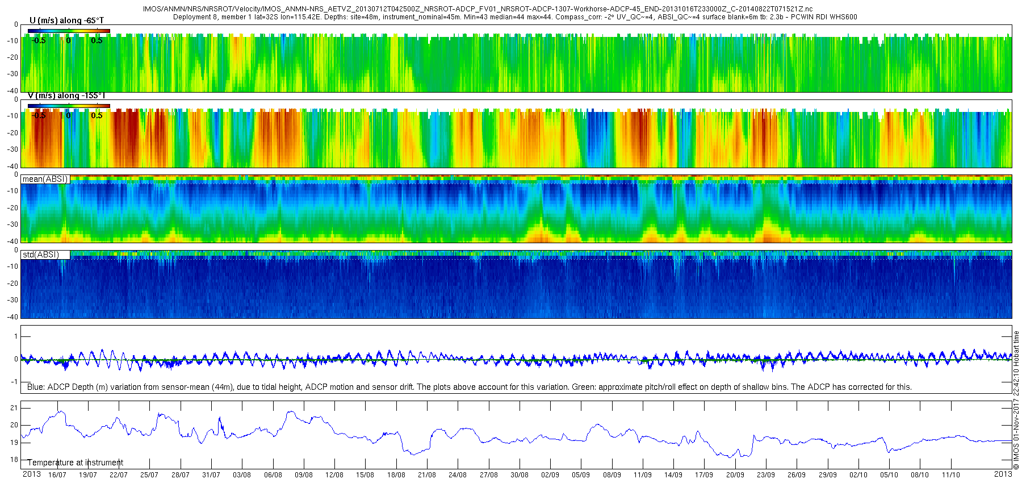
Task: Click the 'mean(ABSI)' panel label
Action: pos(45,179)
